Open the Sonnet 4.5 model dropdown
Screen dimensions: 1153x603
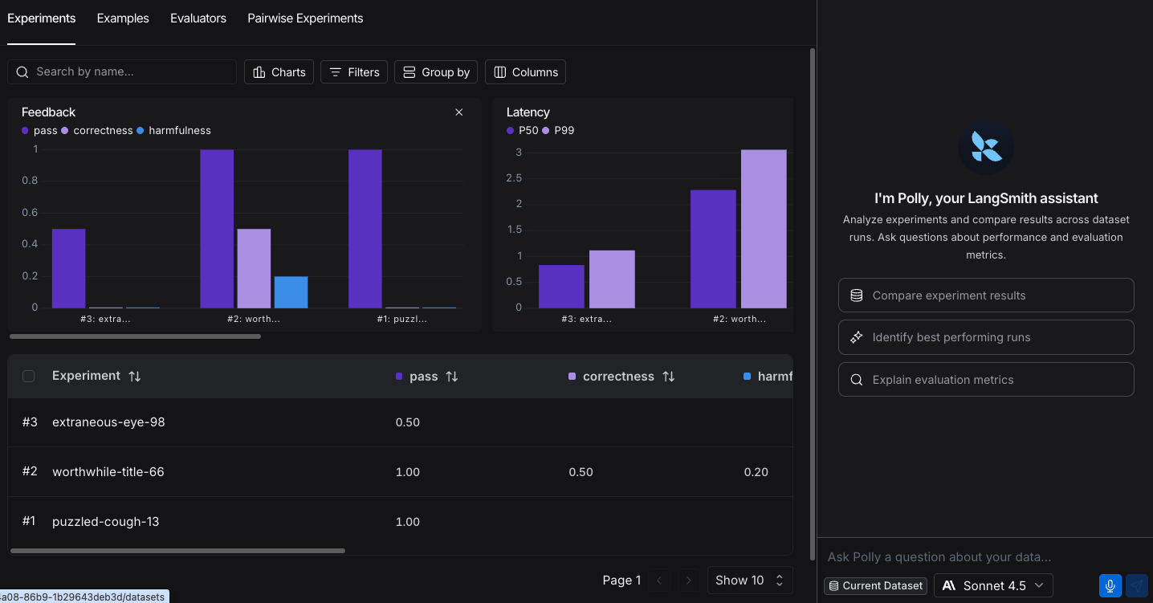pyautogui.click(x=993, y=585)
